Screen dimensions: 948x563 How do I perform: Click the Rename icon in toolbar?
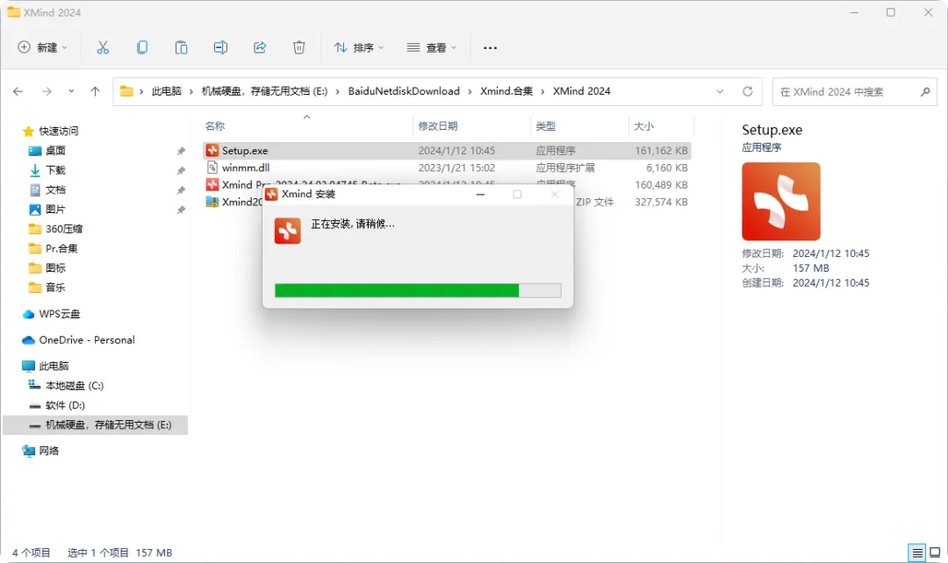(220, 47)
